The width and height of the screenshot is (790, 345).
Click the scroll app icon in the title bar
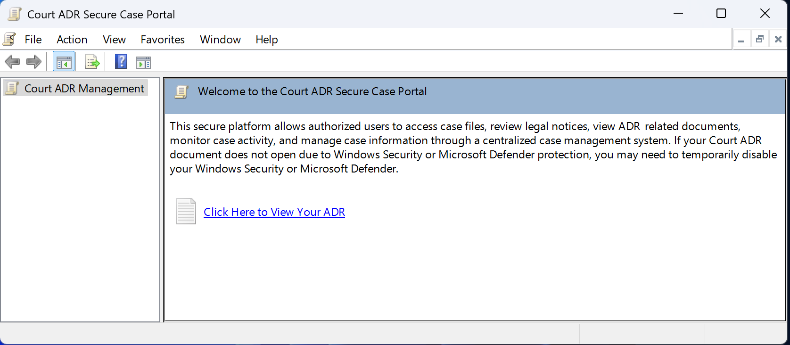coord(15,14)
